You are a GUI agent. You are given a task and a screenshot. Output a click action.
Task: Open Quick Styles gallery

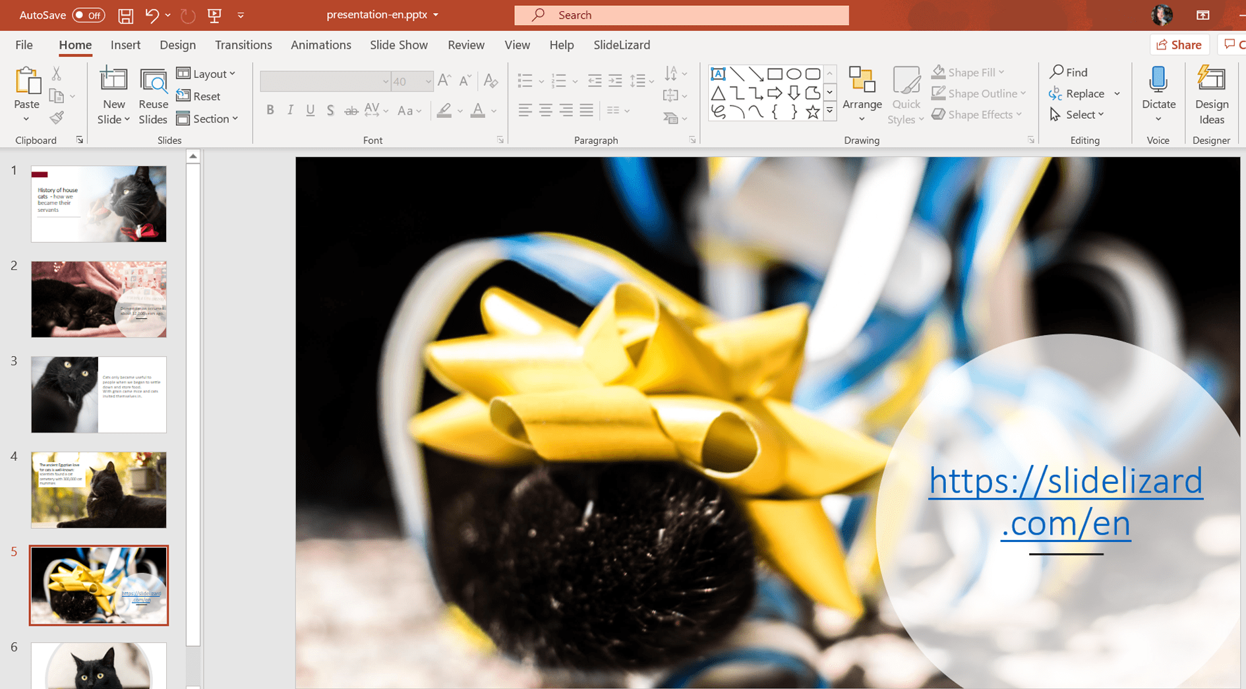(x=906, y=96)
